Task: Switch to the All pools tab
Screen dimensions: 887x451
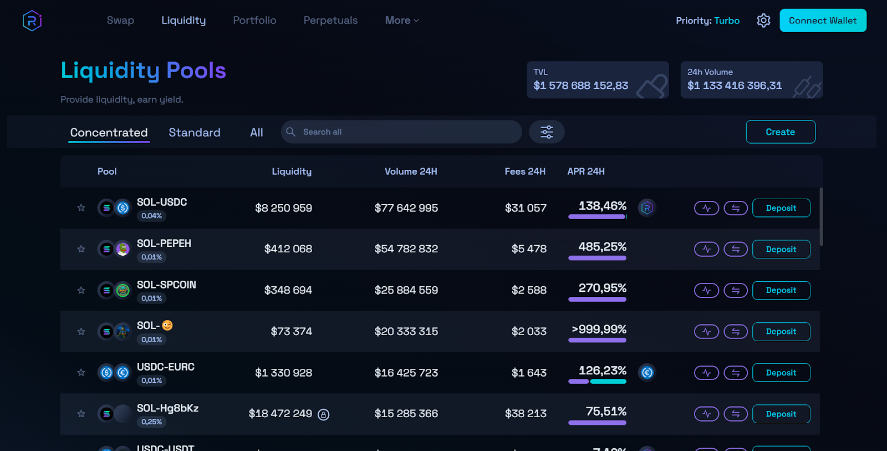Action: 256,133
